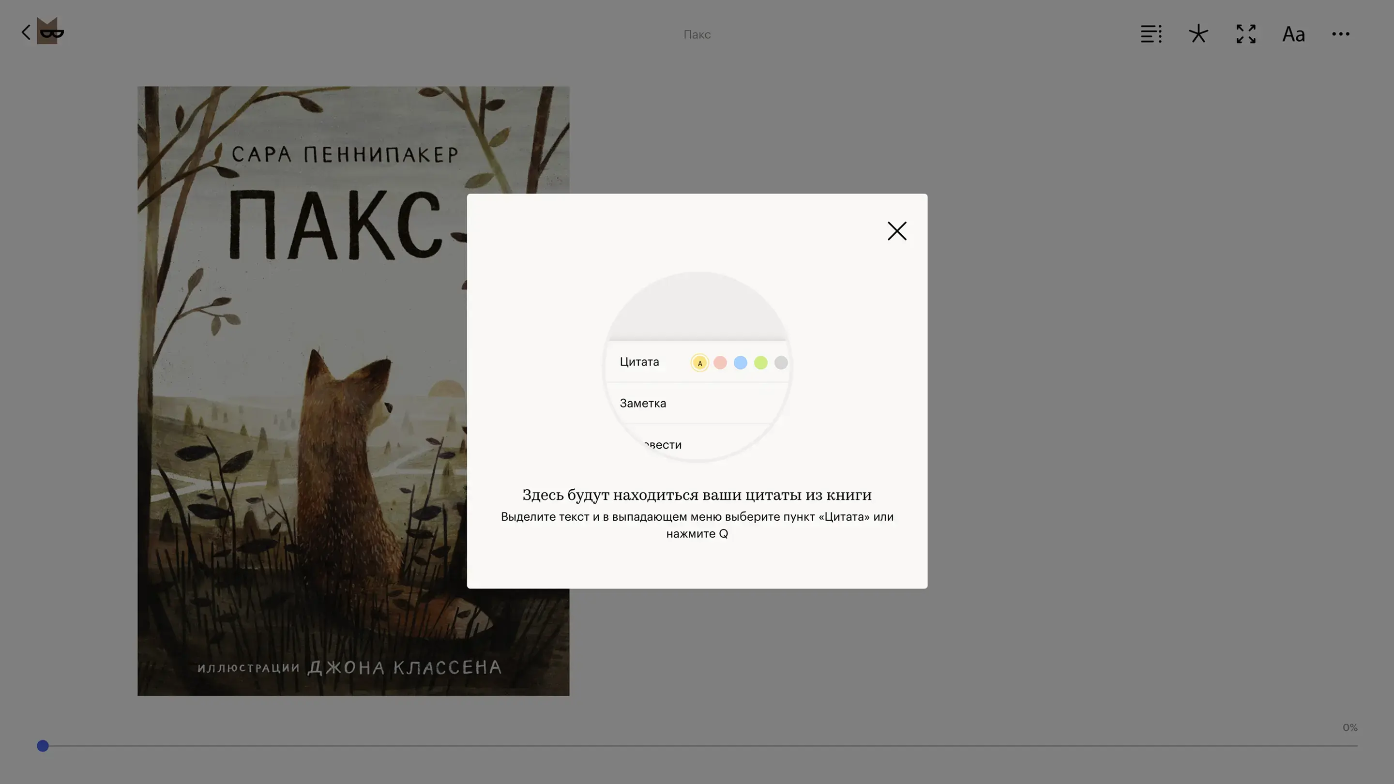This screenshot has height=784, width=1394.
Task: Open the Aa font settings
Action: click(1293, 34)
